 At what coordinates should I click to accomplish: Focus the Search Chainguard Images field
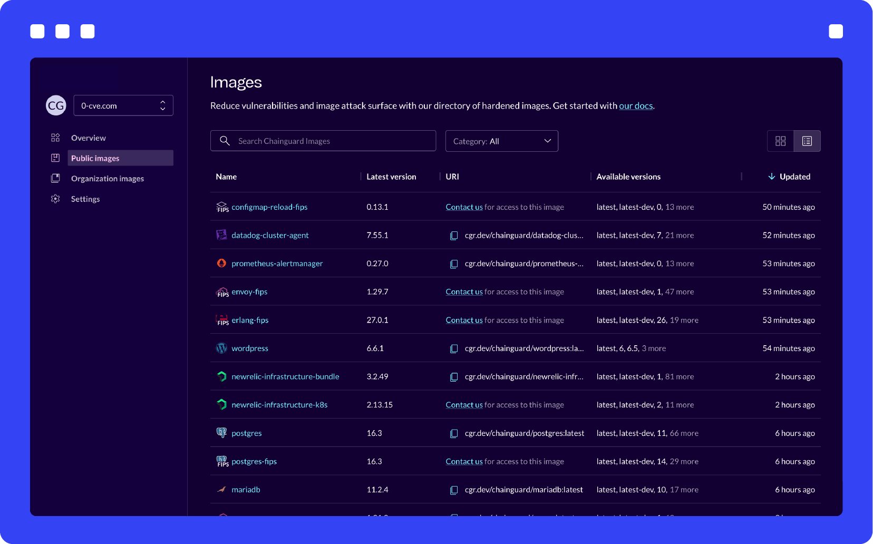coord(323,141)
